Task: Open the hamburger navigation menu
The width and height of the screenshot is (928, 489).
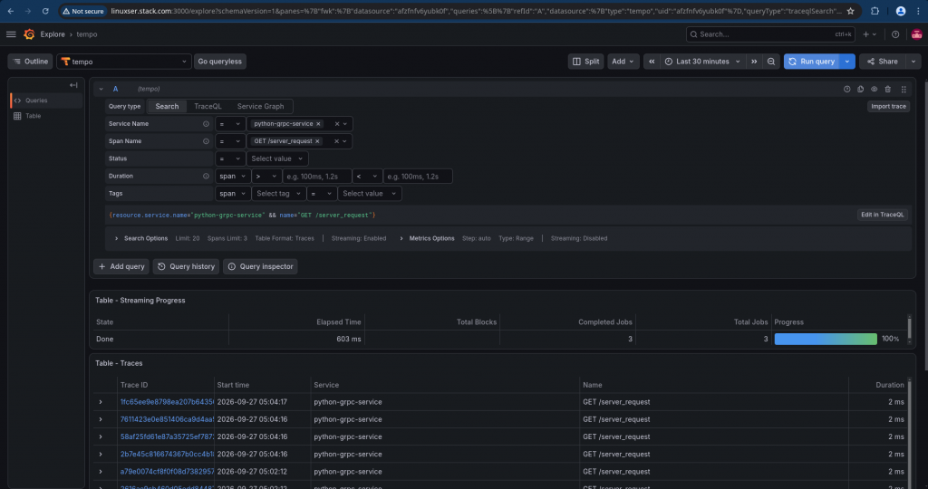Action: (11, 34)
